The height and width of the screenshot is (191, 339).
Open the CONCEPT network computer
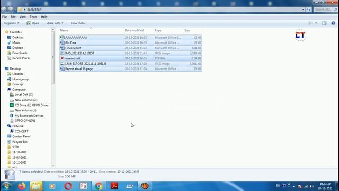pos(21,131)
